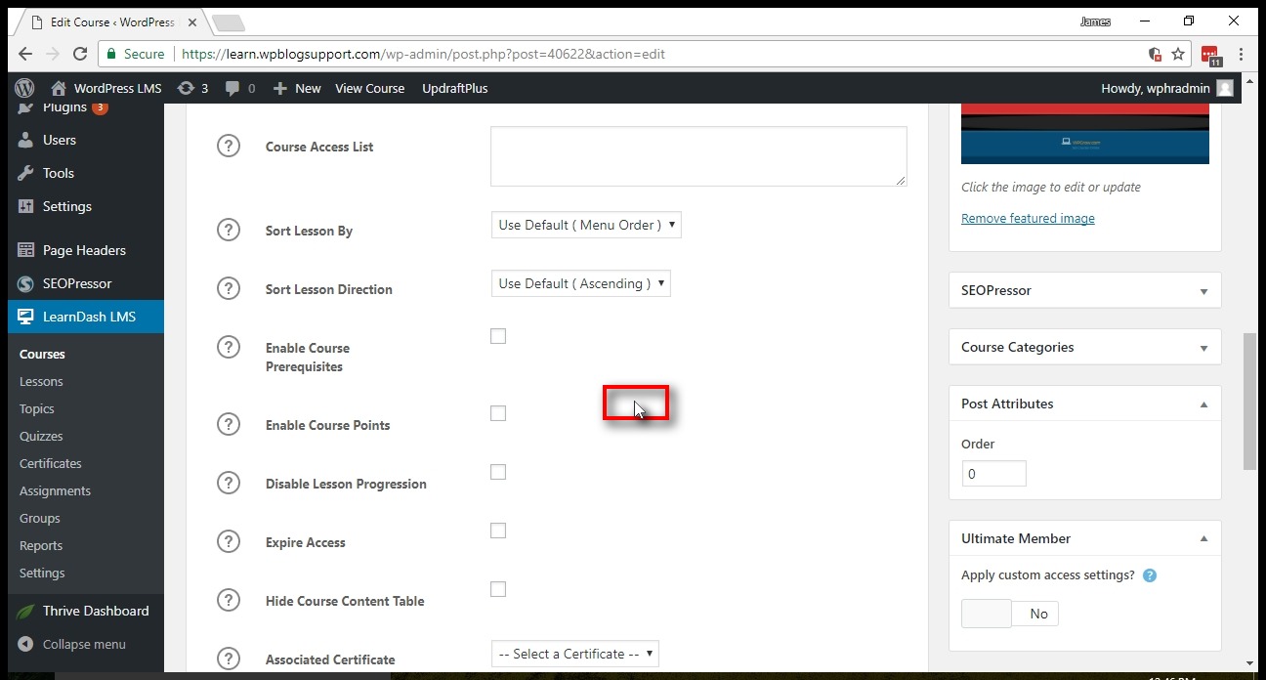Click the blue help icon near custom access settings
The image size is (1266, 680).
coord(1150,575)
